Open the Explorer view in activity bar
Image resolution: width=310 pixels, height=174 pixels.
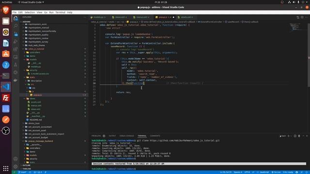tap(15, 18)
